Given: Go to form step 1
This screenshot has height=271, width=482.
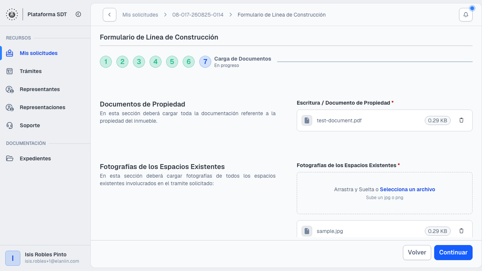Looking at the screenshot, I should (x=106, y=62).
